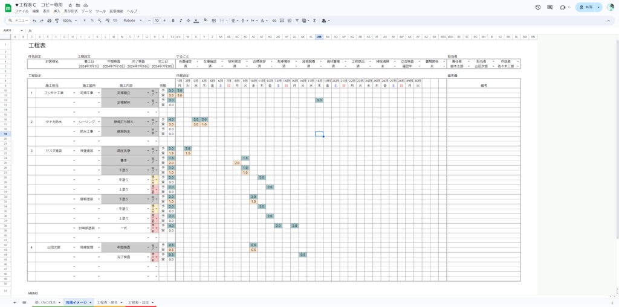Image resolution: width=619 pixels, height=307 pixels.
Task: Open the 高圧洗浄 cell dropdown
Action: tap(148, 151)
